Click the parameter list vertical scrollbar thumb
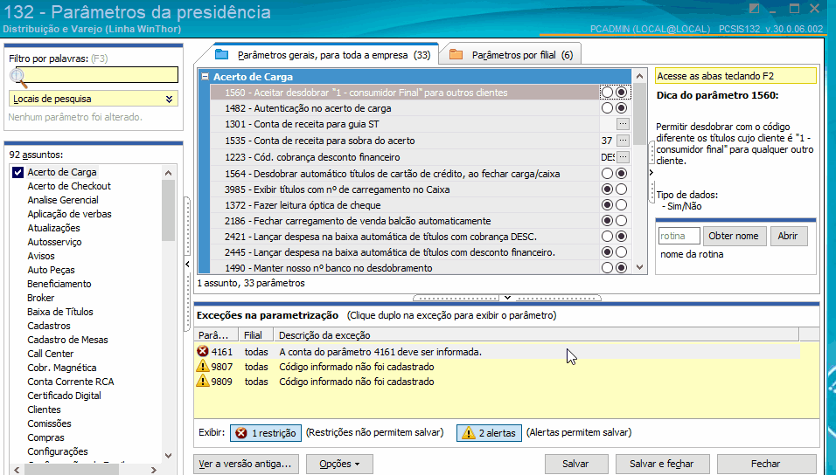Image resolution: width=836 pixels, height=475 pixels. pos(640,114)
